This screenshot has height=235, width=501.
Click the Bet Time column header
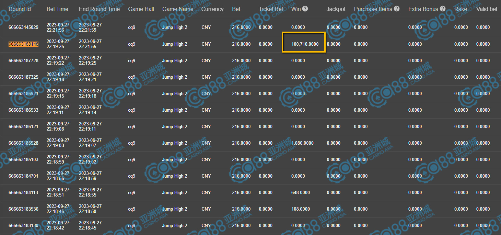57,9
